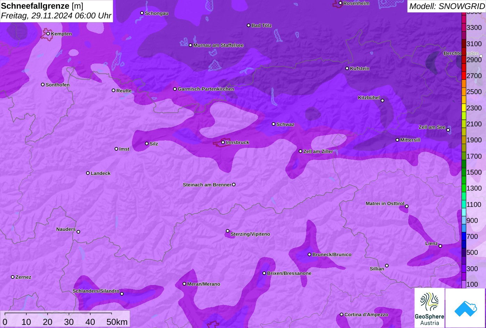Screen dimensions: 486x328
Task: Click the Zell am Ziller marker
Action: click(x=301, y=151)
